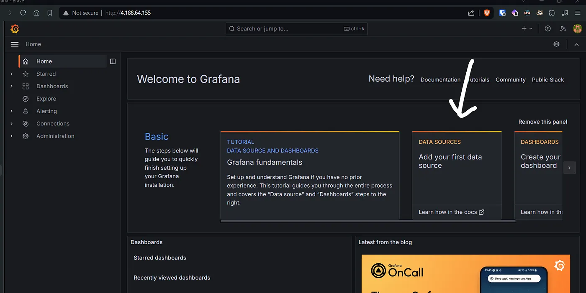The height and width of the screenshot is (293, 586).
Task: Open the user profile avatar
Action: [577, 28]
